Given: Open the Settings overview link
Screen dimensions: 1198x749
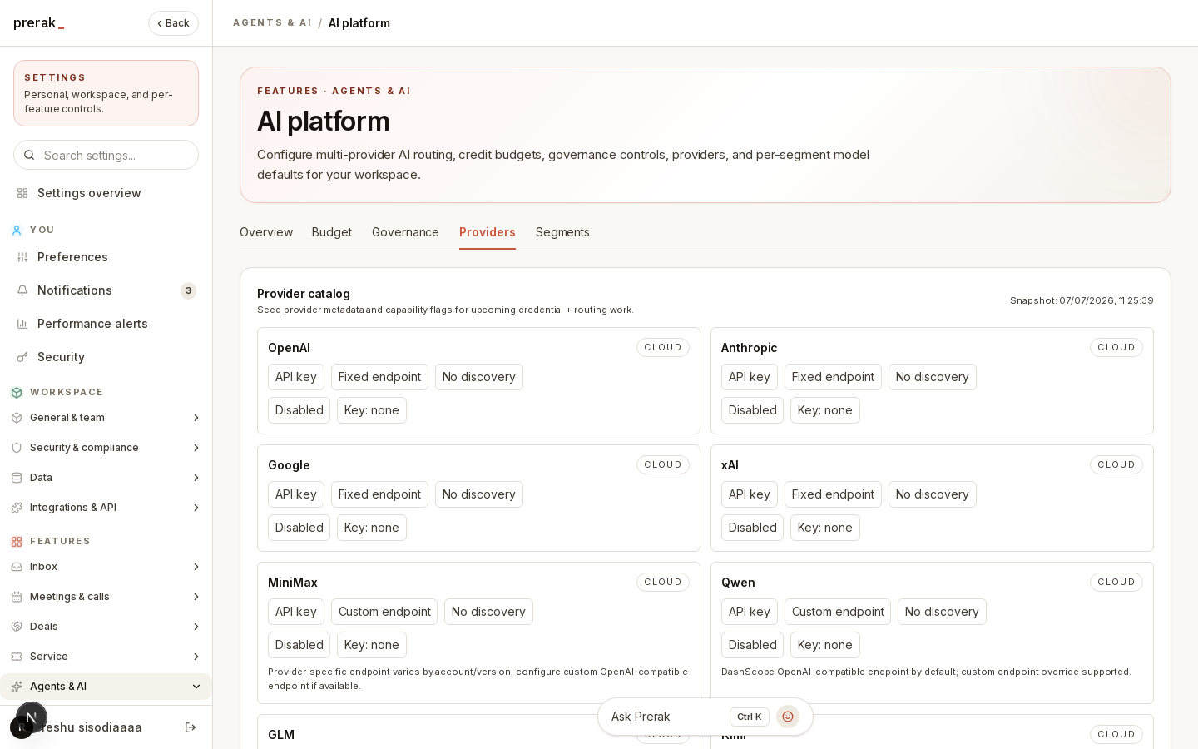Looking at the screenshot, I should pos(106,193).
